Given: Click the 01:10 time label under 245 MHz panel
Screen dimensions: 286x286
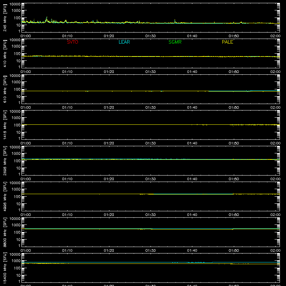Looking at the screenshot, I should click(x=67, y=36).
